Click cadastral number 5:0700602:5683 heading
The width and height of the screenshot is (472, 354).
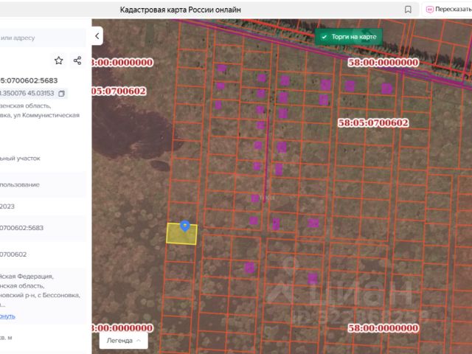click(29, 80)
